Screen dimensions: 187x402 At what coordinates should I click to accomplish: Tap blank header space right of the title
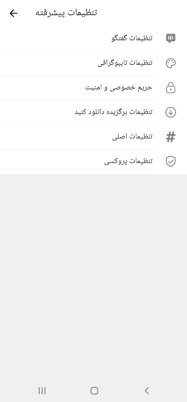pyautogui.click(x=141, y=13)
